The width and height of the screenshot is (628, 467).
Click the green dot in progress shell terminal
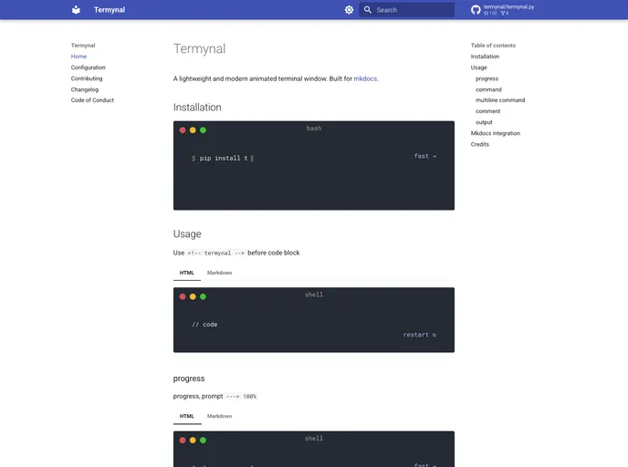[203, 441]
